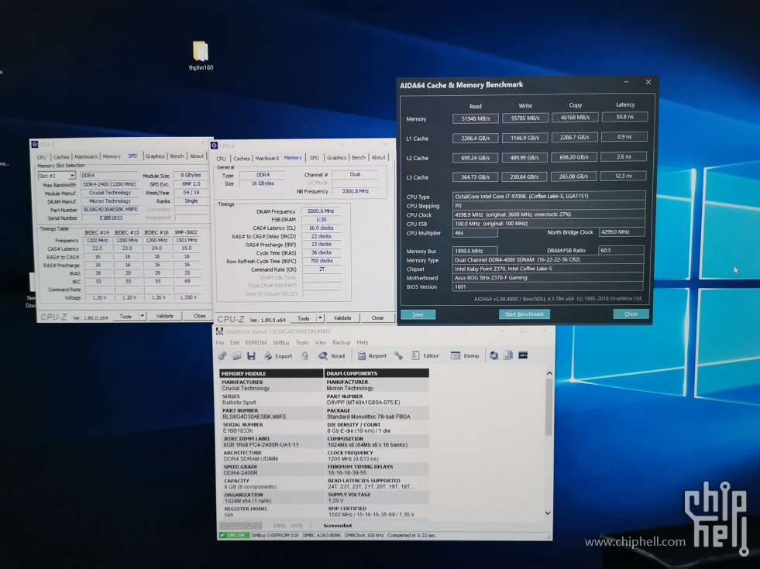This screenshot has height=569, width=760.
Task: Click the padlock icon in Thaiphoon toolbar
Action: point(305,356)
